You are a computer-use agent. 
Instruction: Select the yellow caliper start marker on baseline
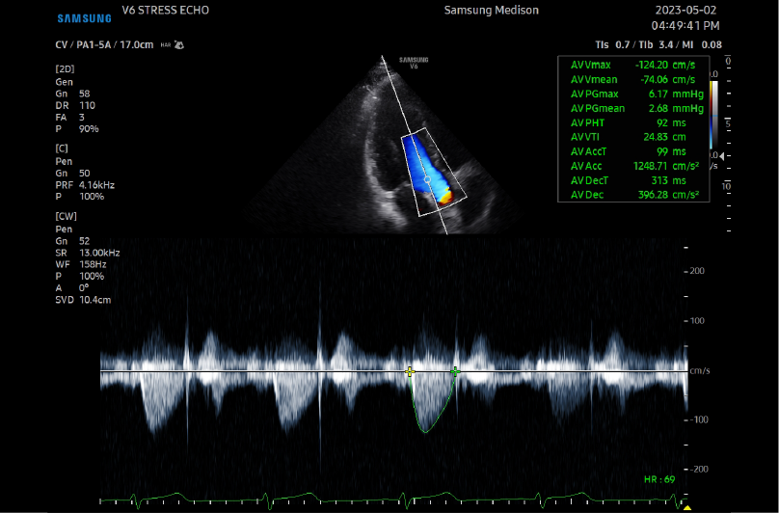pos(410,371)
